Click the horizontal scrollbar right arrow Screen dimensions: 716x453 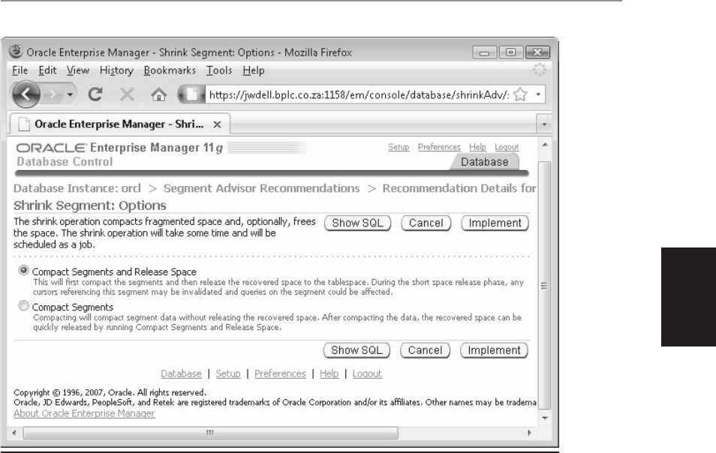(529, 433)
